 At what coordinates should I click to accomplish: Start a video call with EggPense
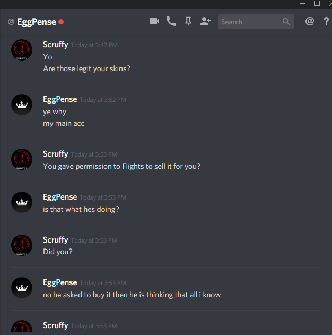pyautogui.click(x=154, y=21)
